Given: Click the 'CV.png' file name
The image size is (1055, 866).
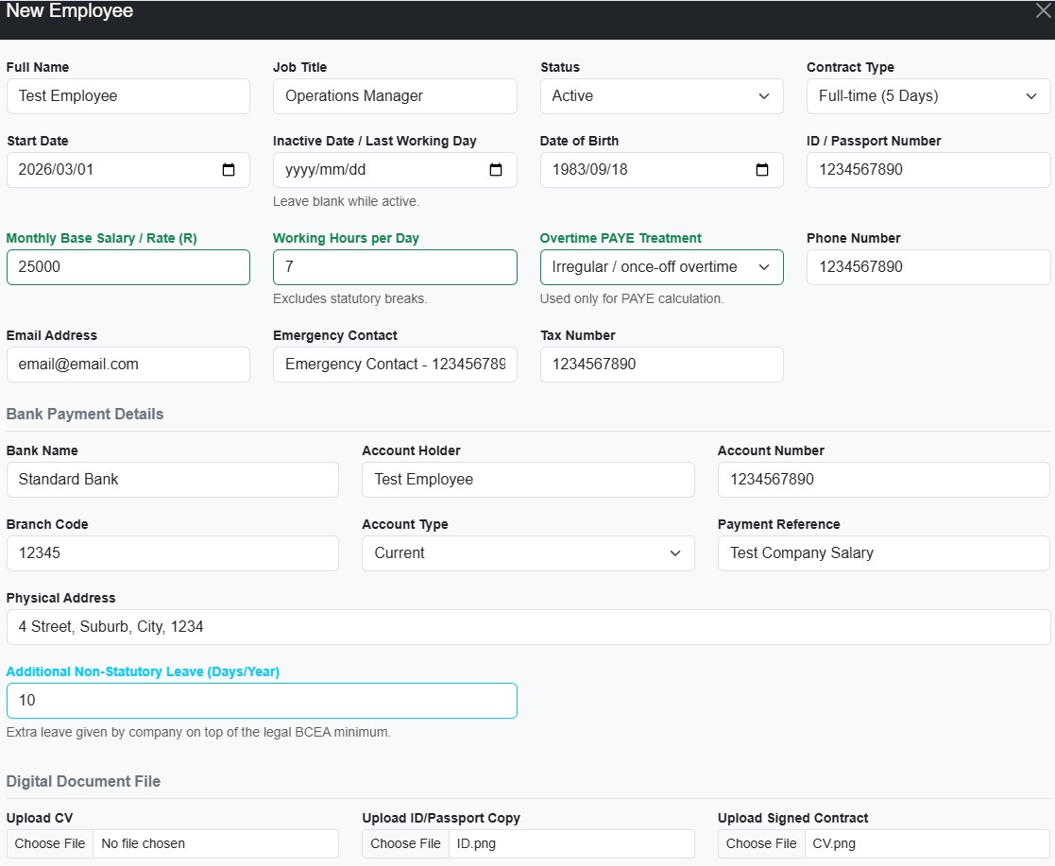Looking at the screenshot, I should [834, 843].
